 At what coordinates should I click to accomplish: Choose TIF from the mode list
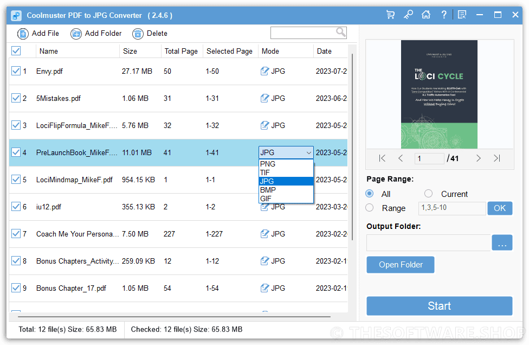[286, 173]
